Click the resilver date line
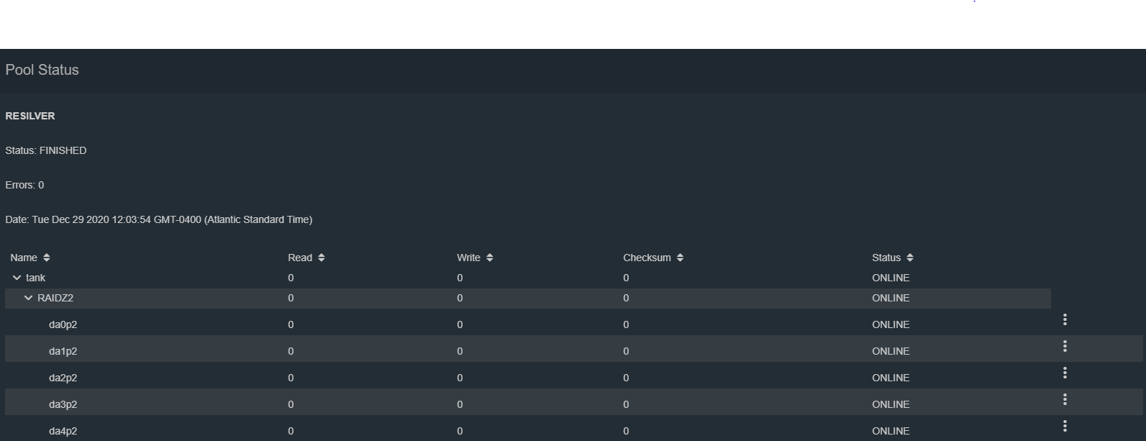This screenshot has width=1146, height=441. (159, 219)
